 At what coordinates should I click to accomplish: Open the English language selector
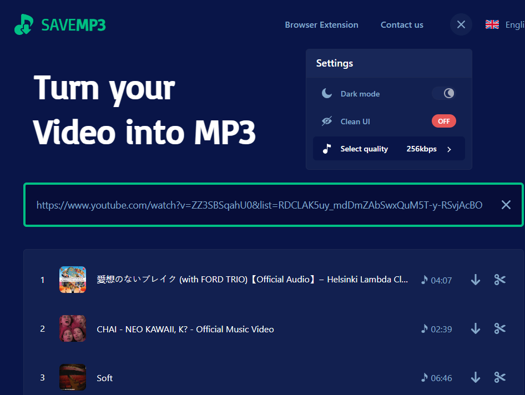505,24
